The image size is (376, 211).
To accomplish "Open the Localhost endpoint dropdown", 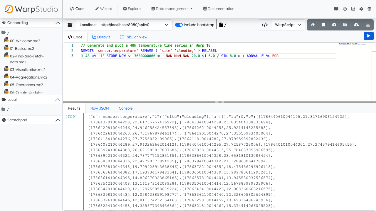I will click(124, 25).
